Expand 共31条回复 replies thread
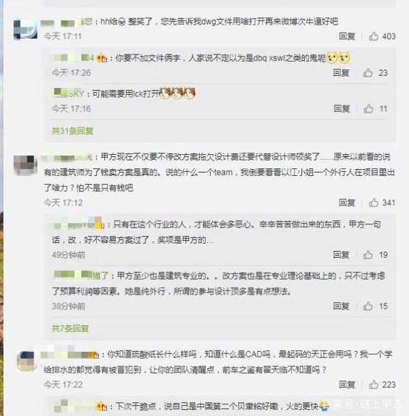The height and width of the screenshot is (416, 409). tap(72, 131)
